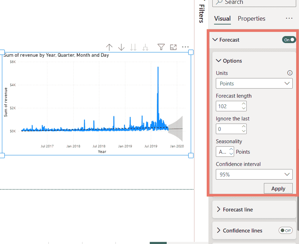Image resolution: width=299 pixels, height=244 pixels.
Task: Switch to the Visual tab
Action: [222, 19]
